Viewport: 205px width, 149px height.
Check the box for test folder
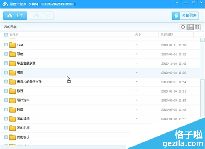(x=6, y=45)
